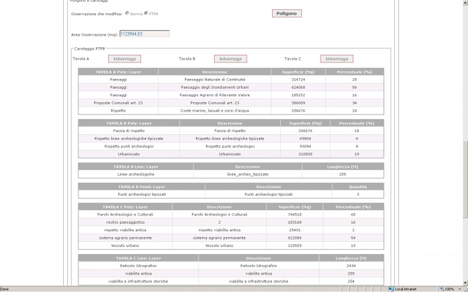Select the Paesaggio degli Insediamenti Urbani cell
Image resolution: width=468 pixels, height=292 pixels.
pyautogui.click(x=214, y=87)
